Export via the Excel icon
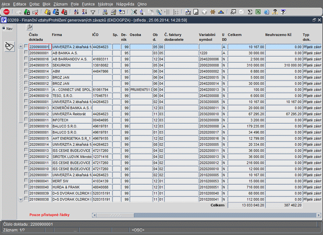The height and width of the screenshot is (235, 323). pos(258,12)
